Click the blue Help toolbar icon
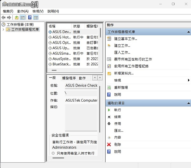 click(30, 17)
